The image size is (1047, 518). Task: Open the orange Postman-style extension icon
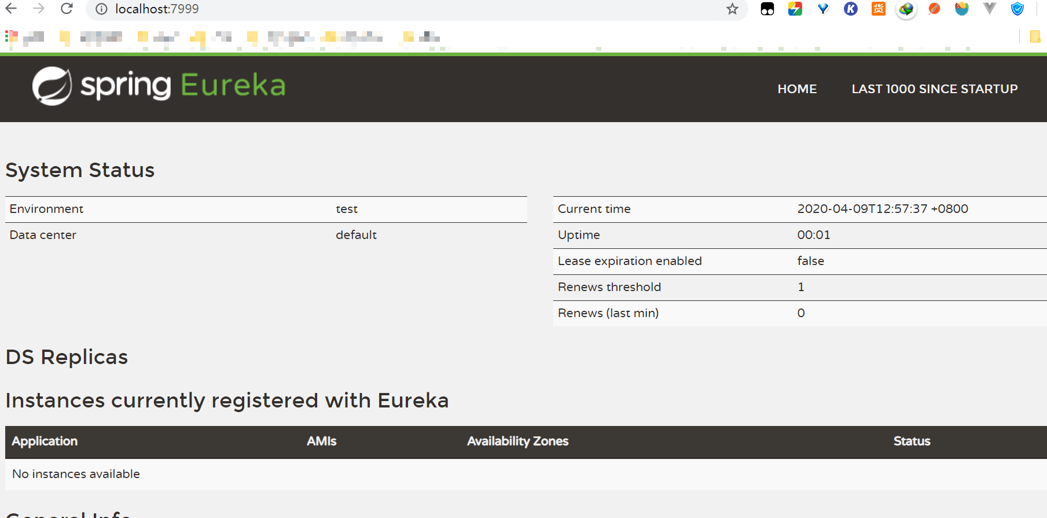pos(934,9)
